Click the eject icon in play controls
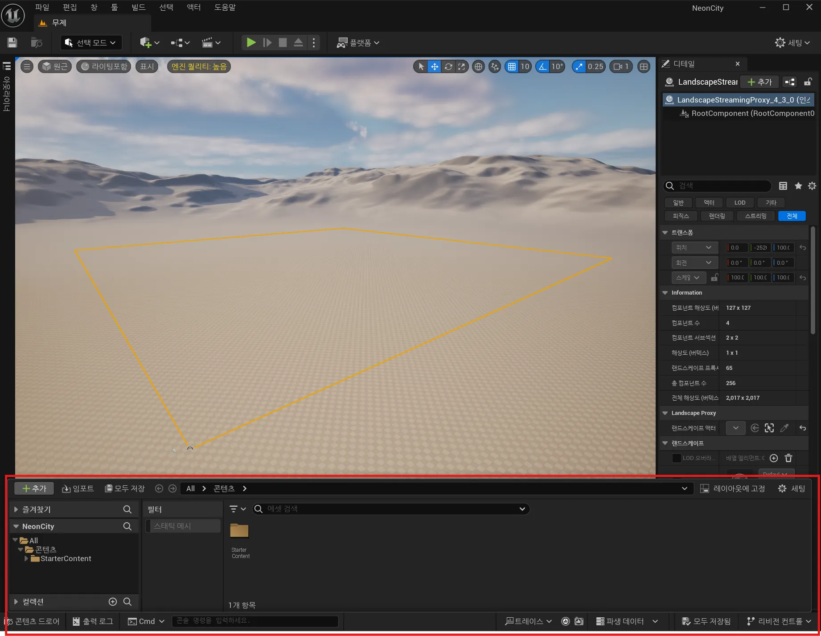The image size is (821, 636). pos(298,42)
